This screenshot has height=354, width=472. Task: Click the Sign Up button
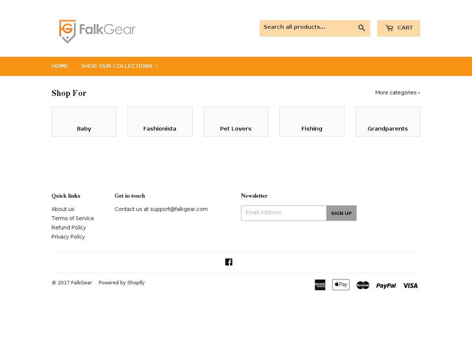click(x=341, y=213)
